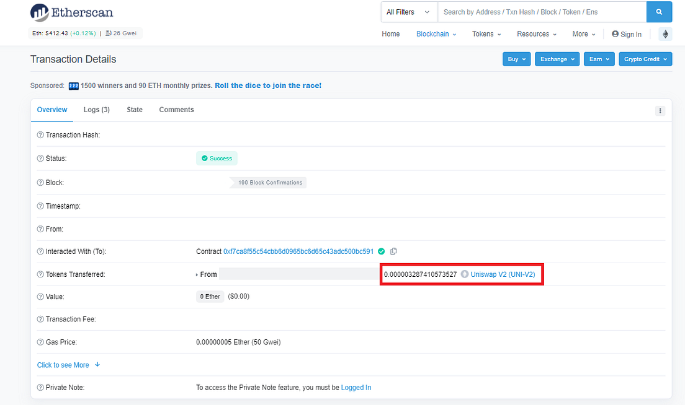Copy the contract address using the copy icon
The height and width of the screenshot is (405, 685).
[394, 251]
